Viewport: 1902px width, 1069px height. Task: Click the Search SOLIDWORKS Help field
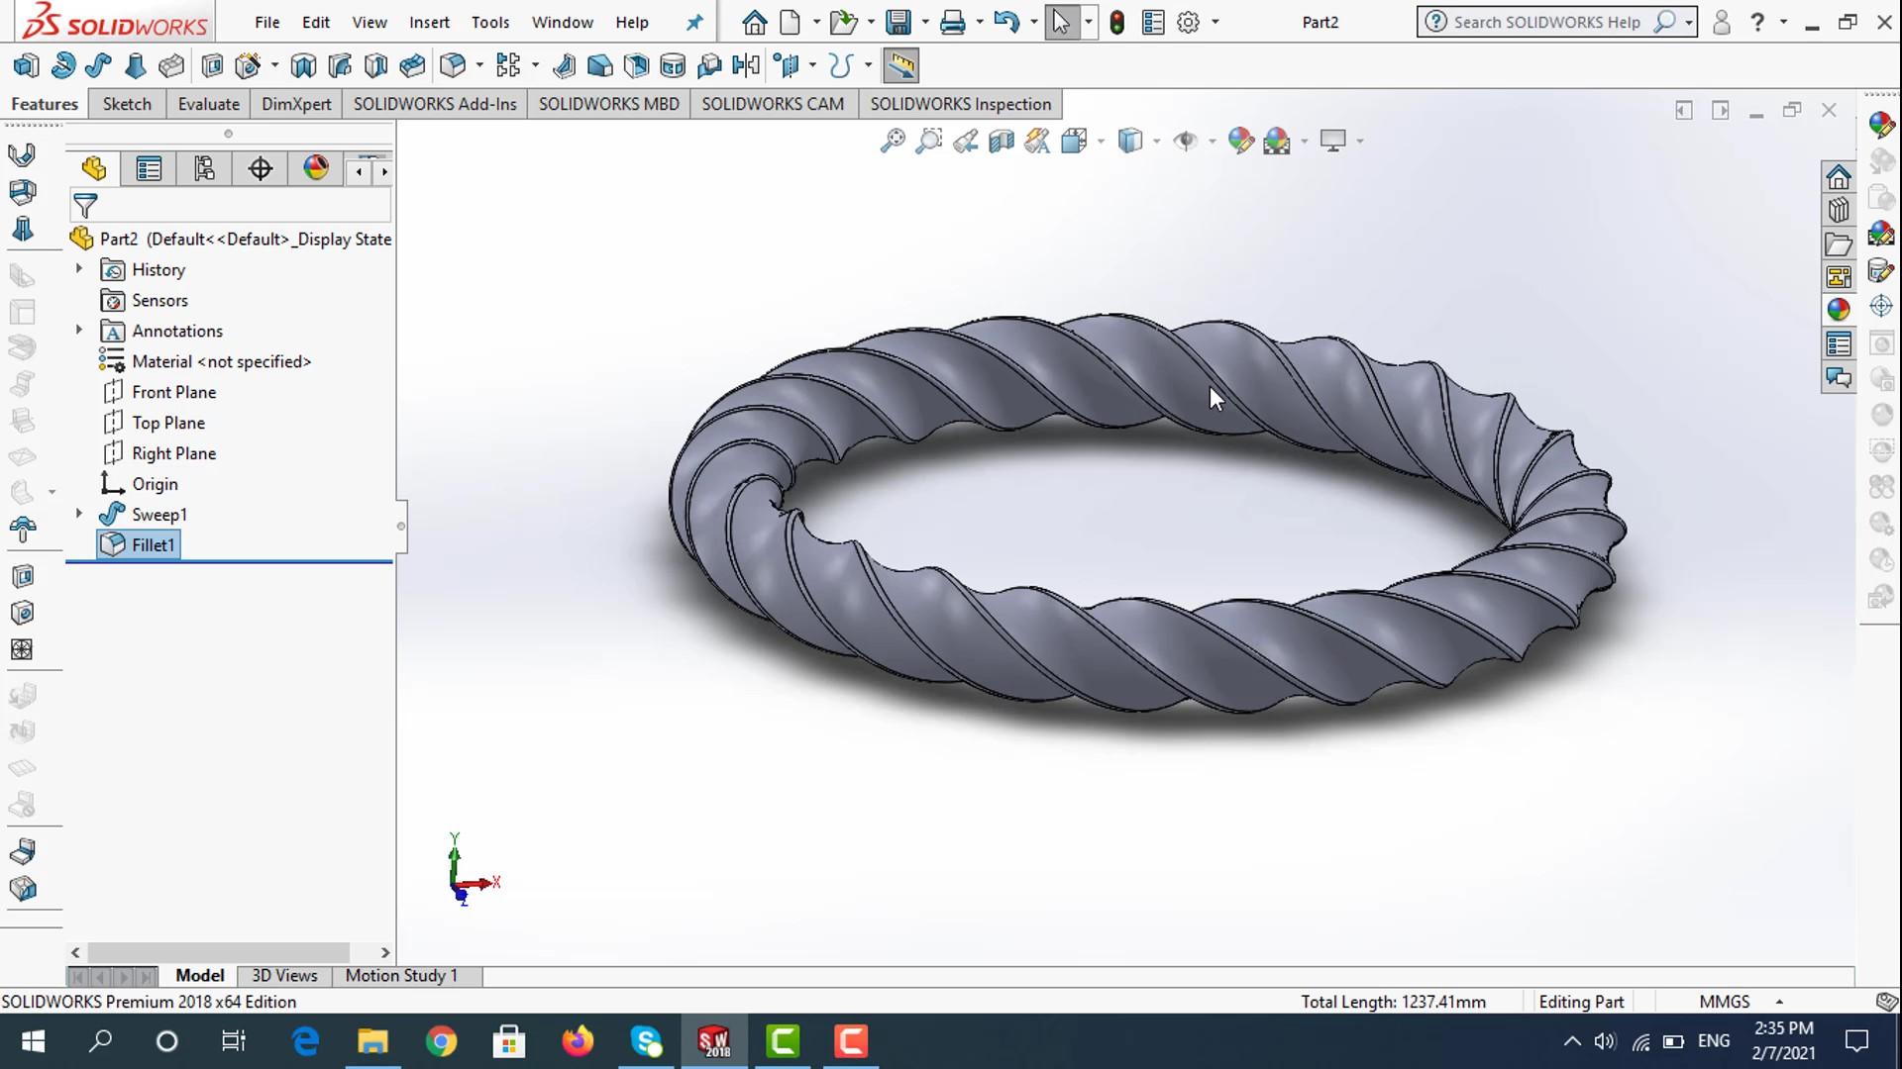tap(1546, 22)
